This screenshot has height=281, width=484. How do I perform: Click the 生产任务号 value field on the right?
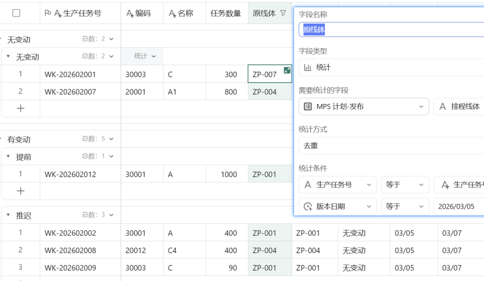tap(458, 185)
